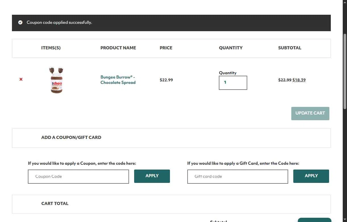Screen dimensions: 347x222
Task: Click the PRODUCT NAME column header
Action: pyautogui.click(x=118, y=48)
